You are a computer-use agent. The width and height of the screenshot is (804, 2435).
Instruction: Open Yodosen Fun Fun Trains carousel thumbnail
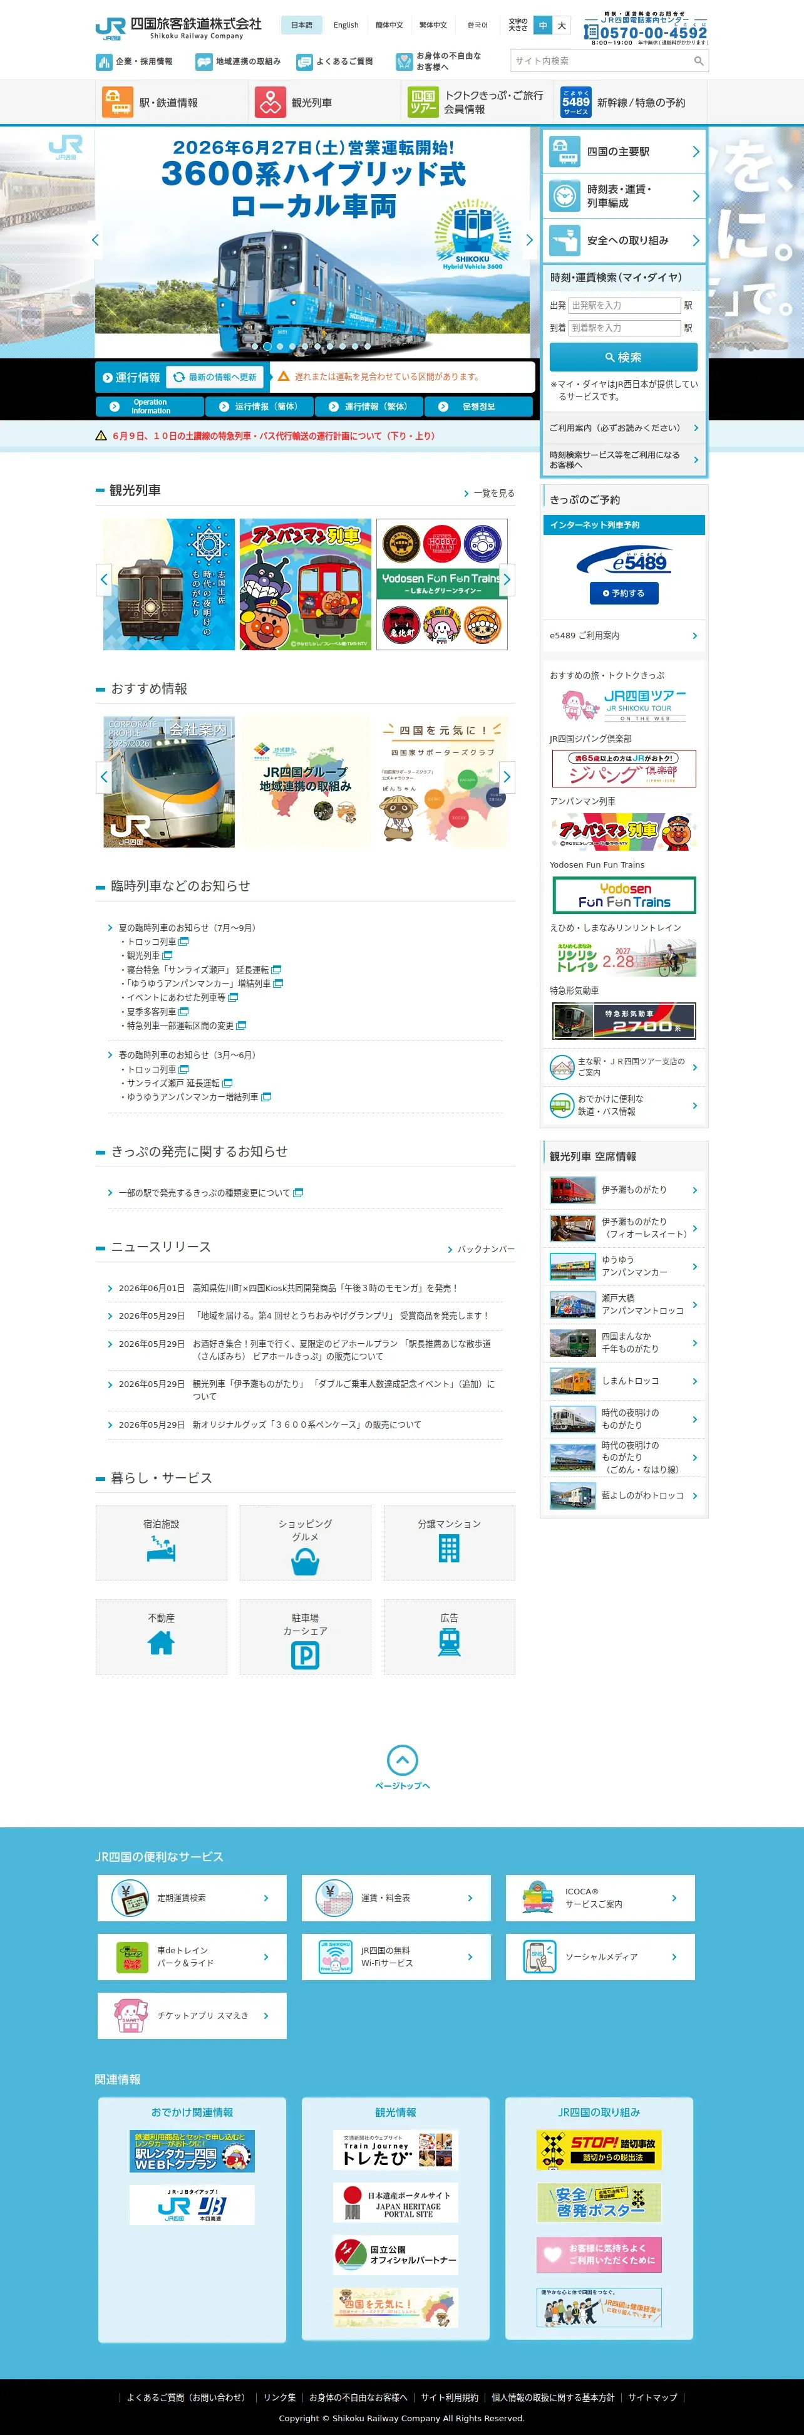(x=442, y=584)
